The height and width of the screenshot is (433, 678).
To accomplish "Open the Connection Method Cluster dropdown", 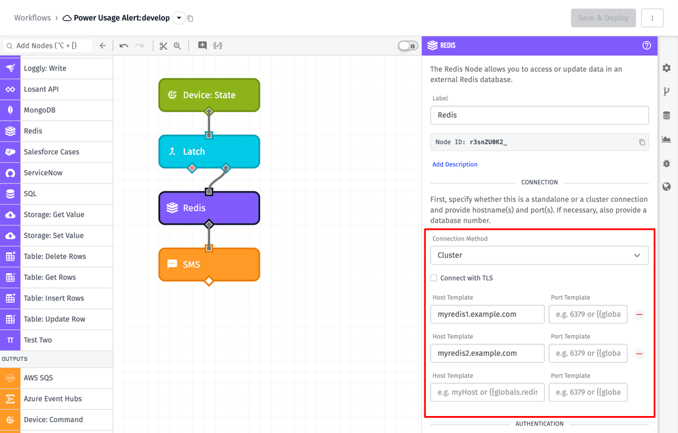I will click(540, 255).
